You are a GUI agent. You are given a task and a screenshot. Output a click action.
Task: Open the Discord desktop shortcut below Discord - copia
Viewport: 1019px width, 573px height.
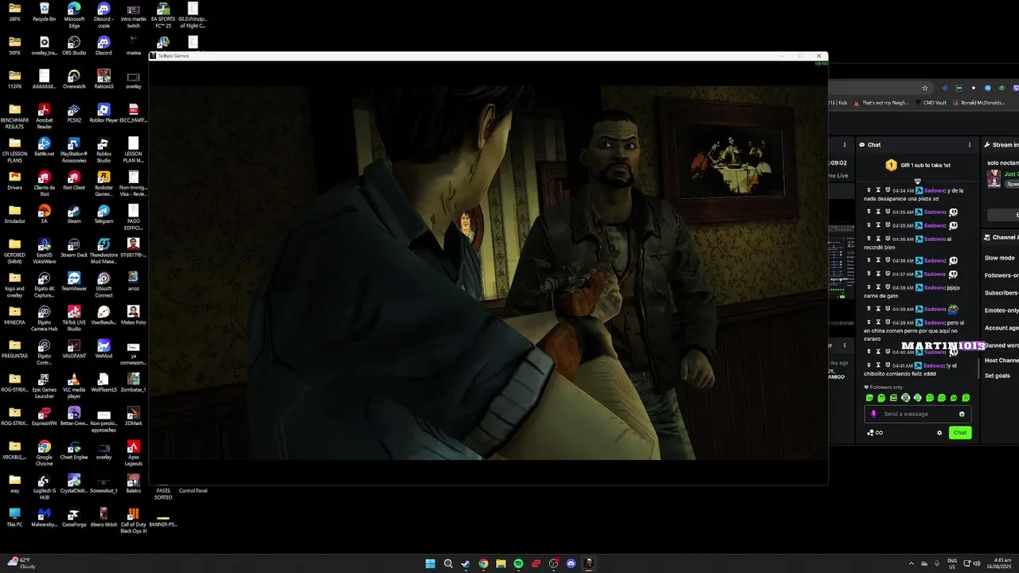pyautogui.click(x=103, y=45)
